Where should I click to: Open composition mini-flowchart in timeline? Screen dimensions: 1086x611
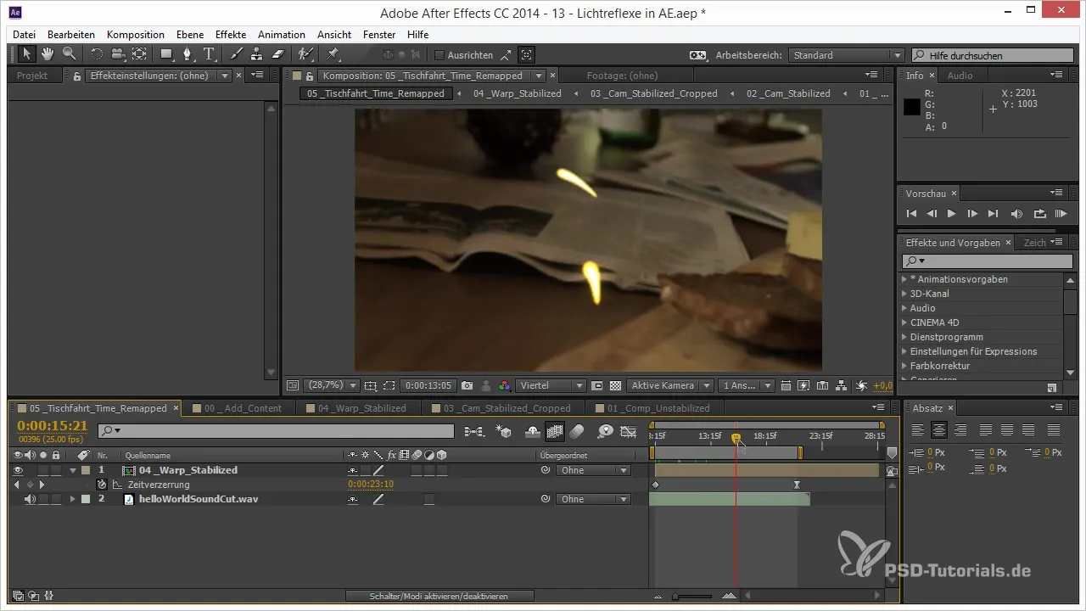475,431
